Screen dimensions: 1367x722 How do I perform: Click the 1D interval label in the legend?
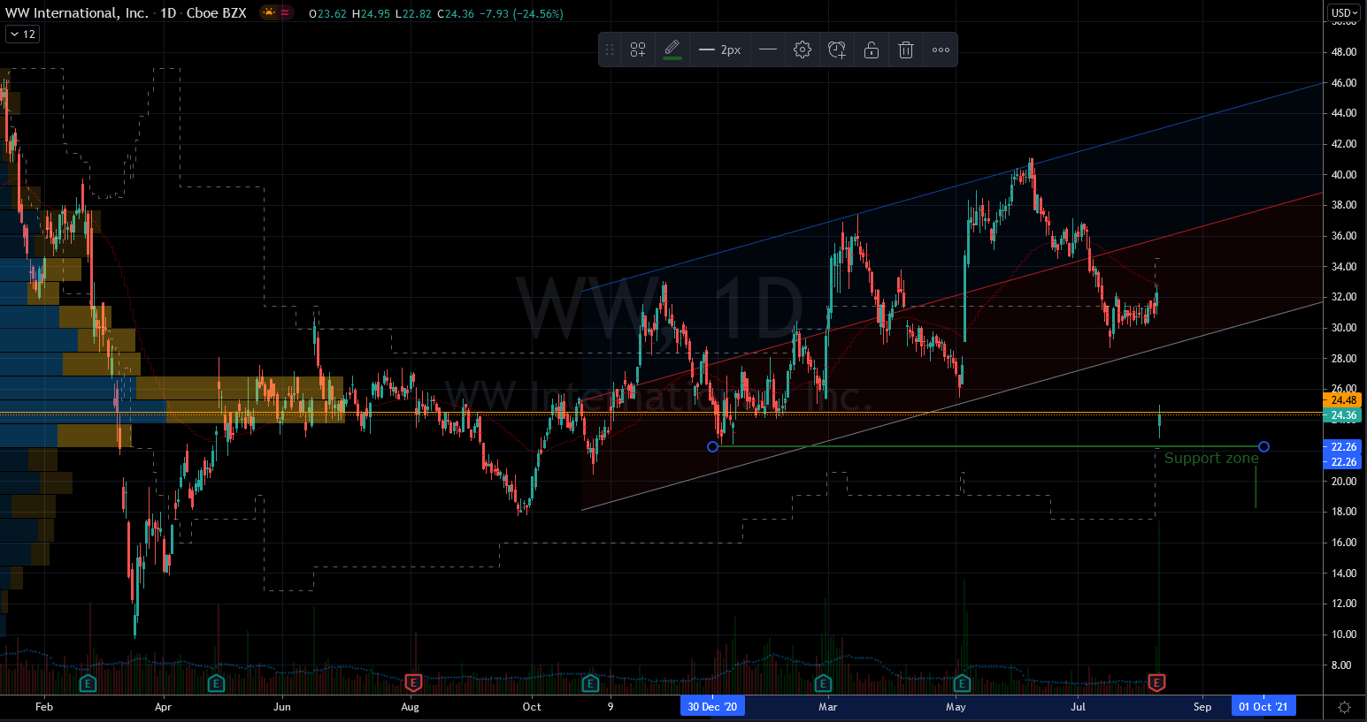[168, 13]
